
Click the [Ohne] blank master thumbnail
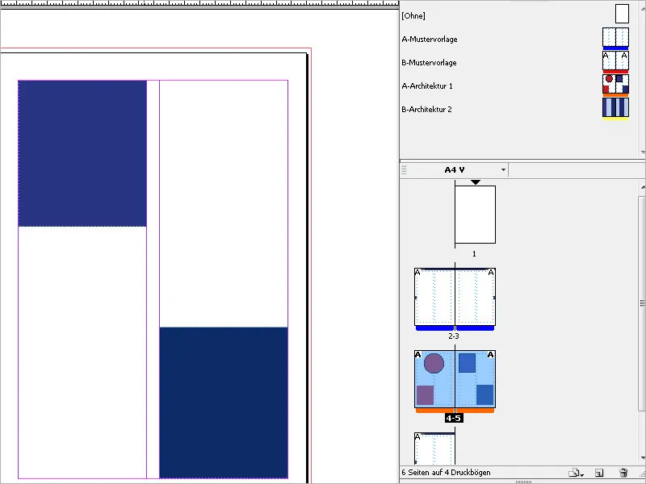point(622,14)
